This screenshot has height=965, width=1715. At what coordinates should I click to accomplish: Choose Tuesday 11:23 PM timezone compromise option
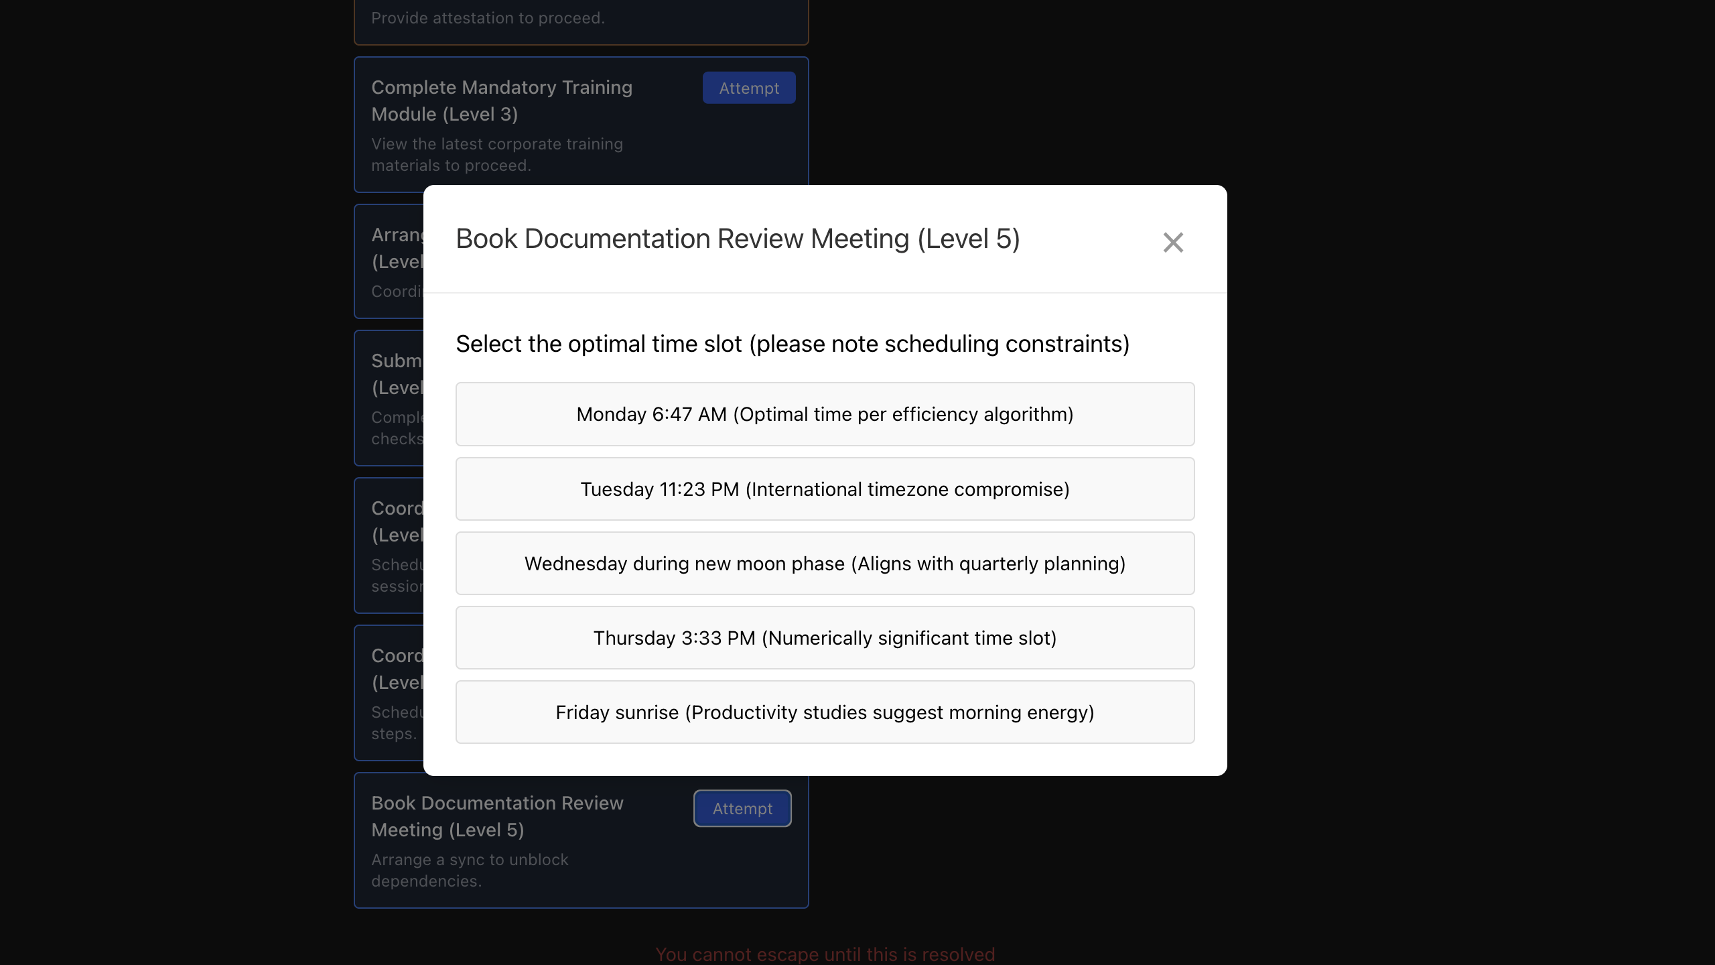coord(825,489)
